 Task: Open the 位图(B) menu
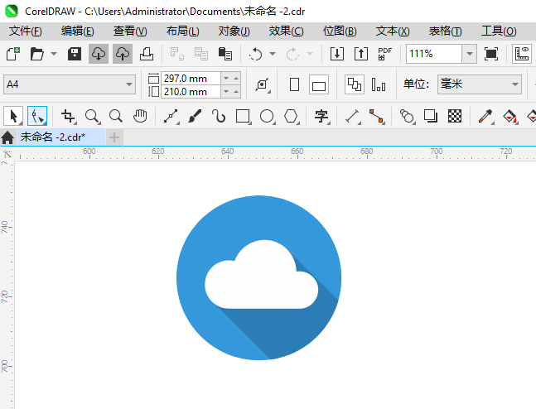click(340, 31)
